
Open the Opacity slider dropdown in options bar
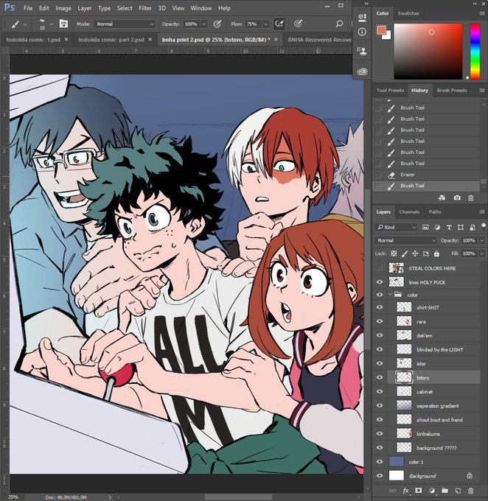pos(204,24)
